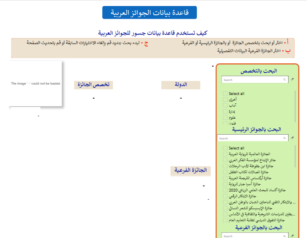
Task: Click instruction line starting with أ - اختر
Action: [235, 42]
